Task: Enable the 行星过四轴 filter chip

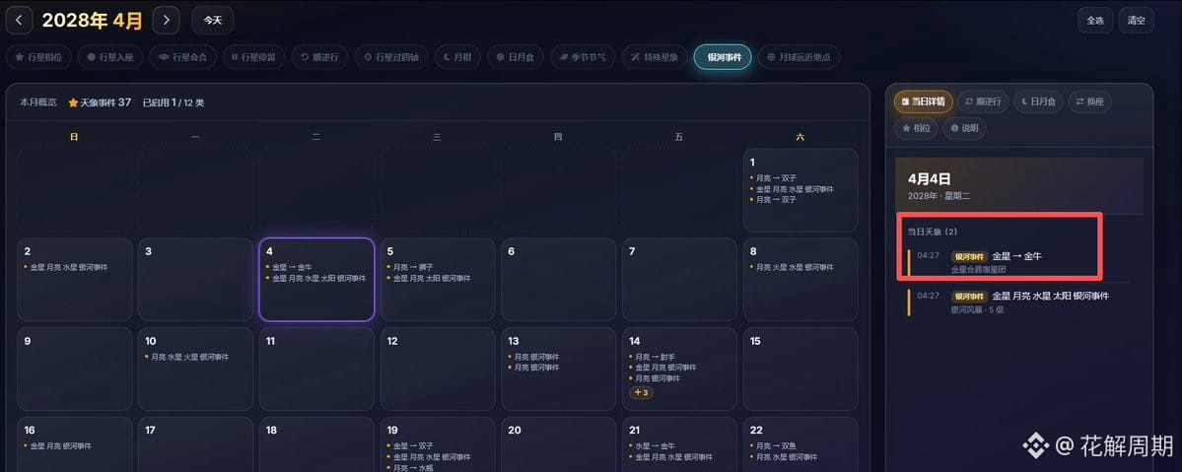Action: 391,57
